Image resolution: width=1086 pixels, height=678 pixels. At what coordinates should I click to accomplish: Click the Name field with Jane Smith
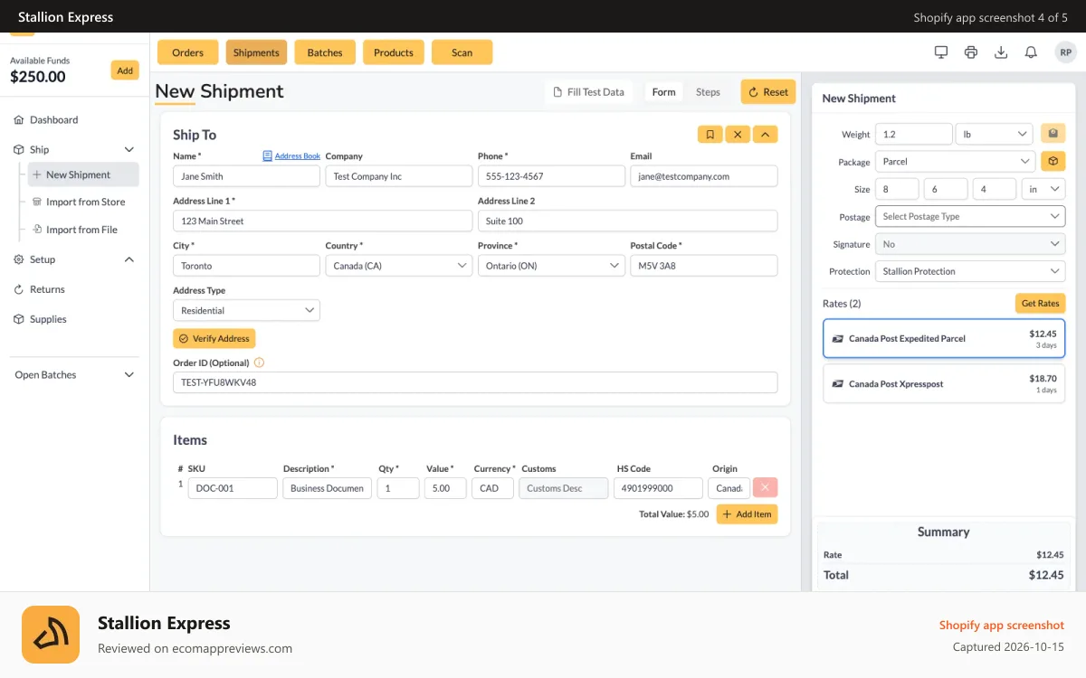pos(246,176)
